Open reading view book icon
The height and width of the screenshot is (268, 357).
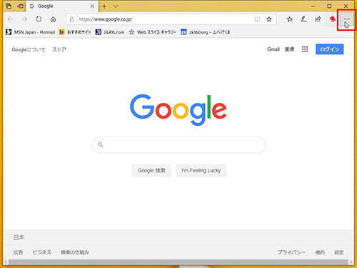point(257,19)
